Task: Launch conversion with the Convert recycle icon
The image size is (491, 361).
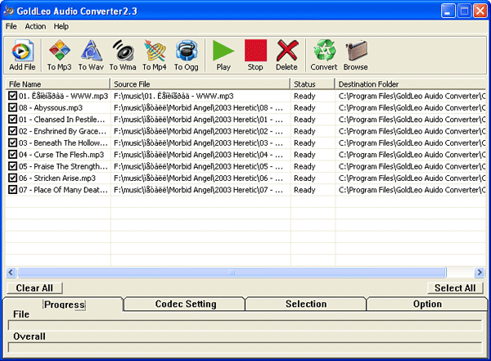Action: (x=324, y=55)
